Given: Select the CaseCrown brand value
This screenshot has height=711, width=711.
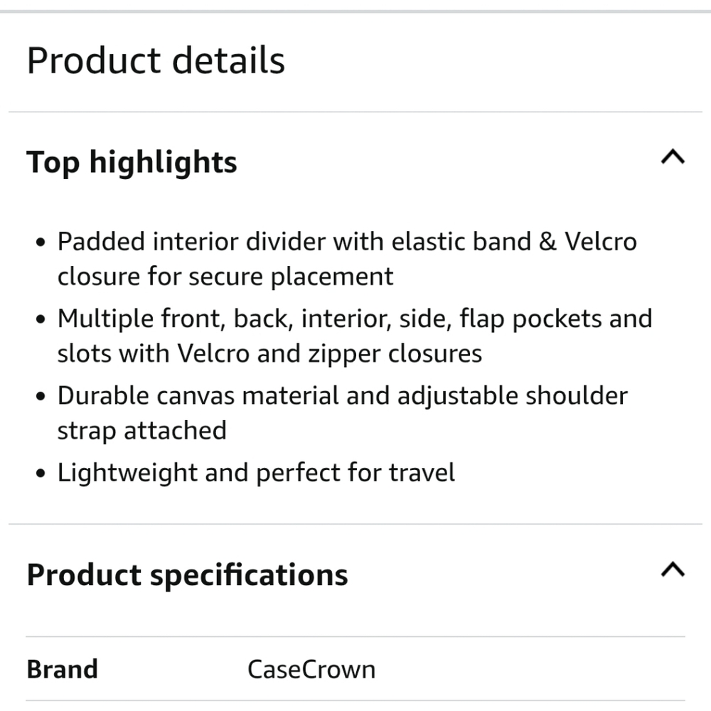Looking at the screenshot, I should 311,669.
